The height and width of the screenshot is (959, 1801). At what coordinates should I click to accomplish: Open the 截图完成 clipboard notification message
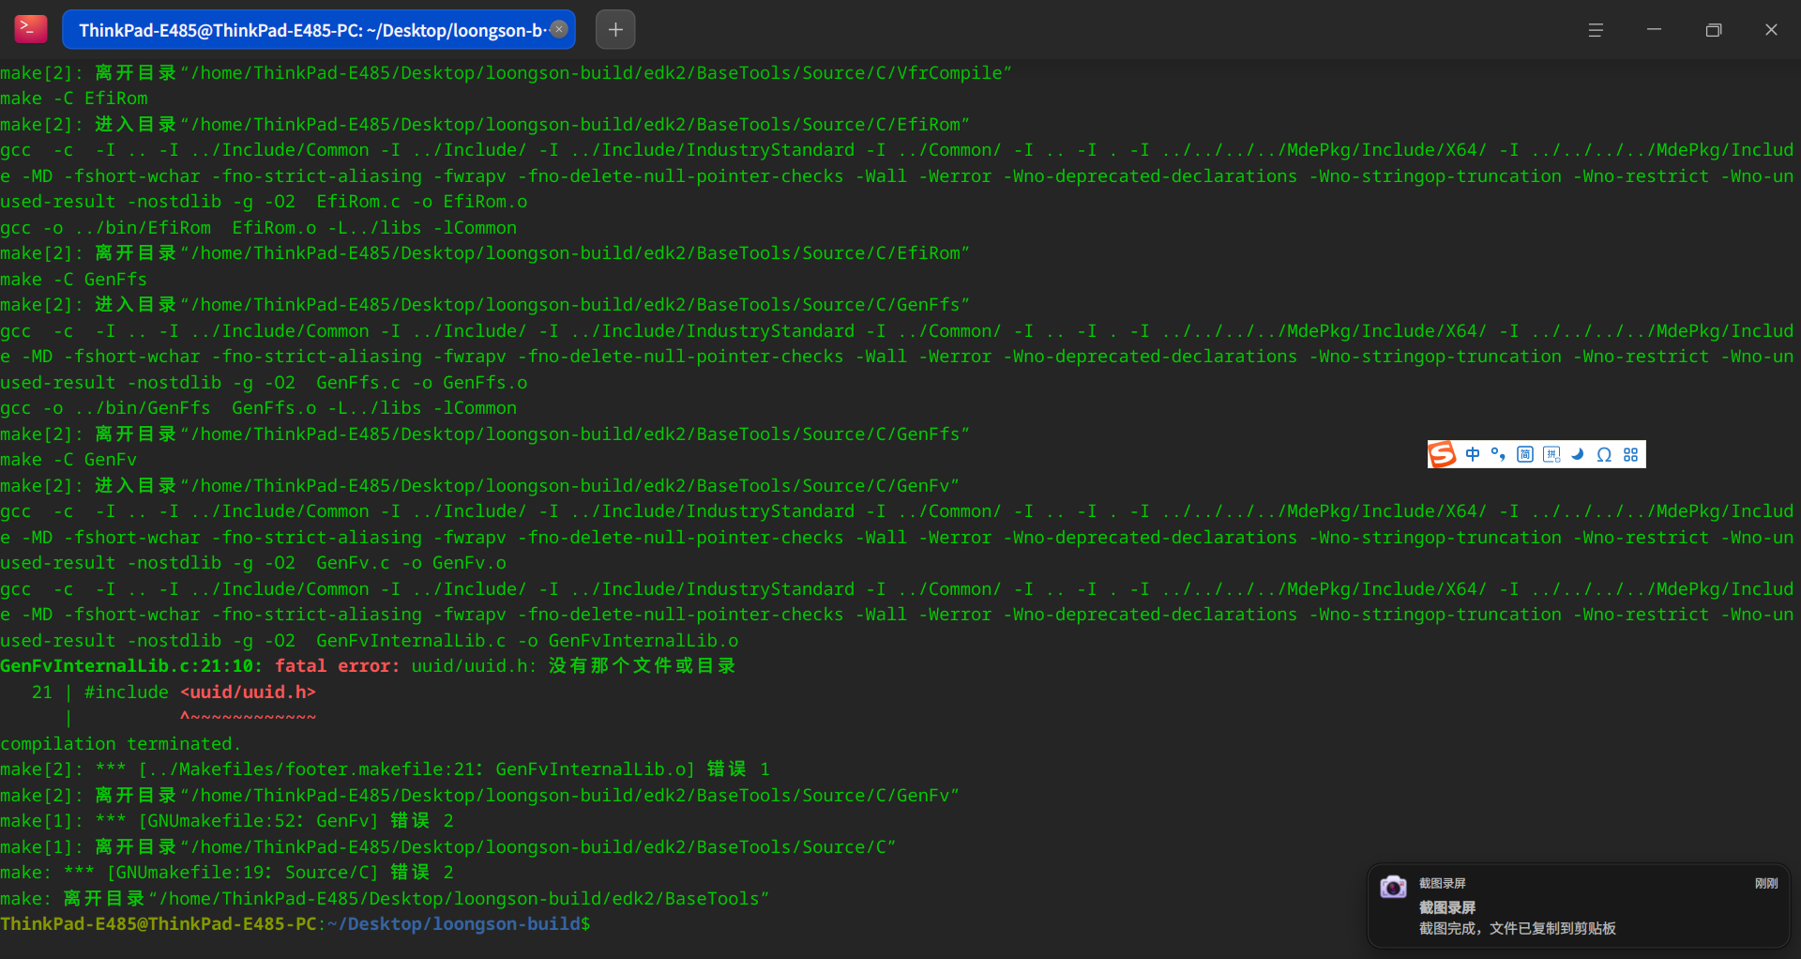coord(1517,928)
